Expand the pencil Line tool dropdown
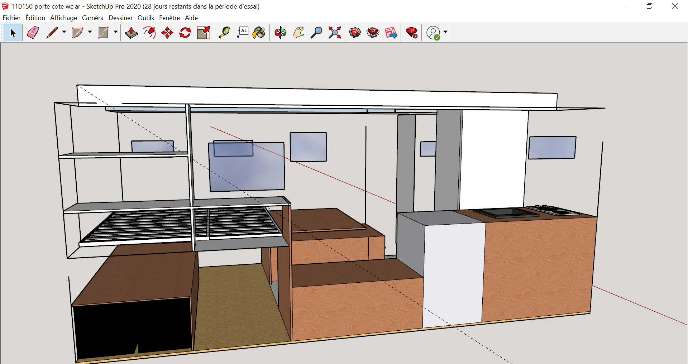Screen dimensions: 688x364 (x=64, y=32)
